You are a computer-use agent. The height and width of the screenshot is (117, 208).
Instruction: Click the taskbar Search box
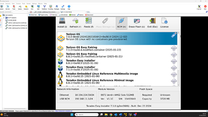87,115
